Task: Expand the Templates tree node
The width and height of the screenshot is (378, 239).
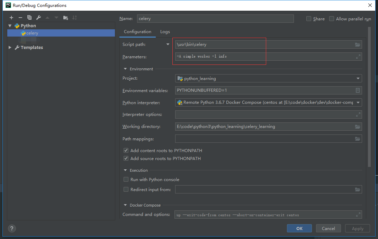Action: [x=10, y=48]
